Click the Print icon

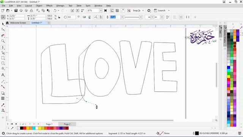pos(32,11)
